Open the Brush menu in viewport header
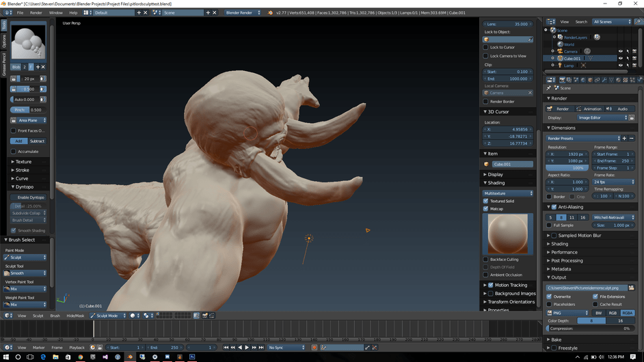 tap(55, 316)
